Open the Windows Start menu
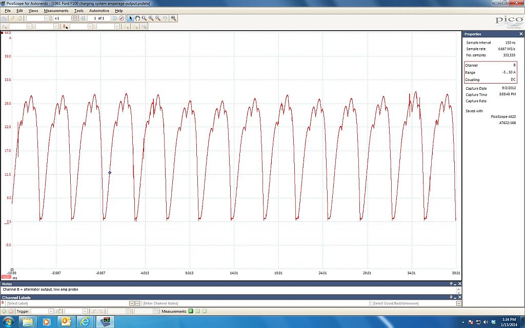The image size is (525, 328). coord(8,322)
